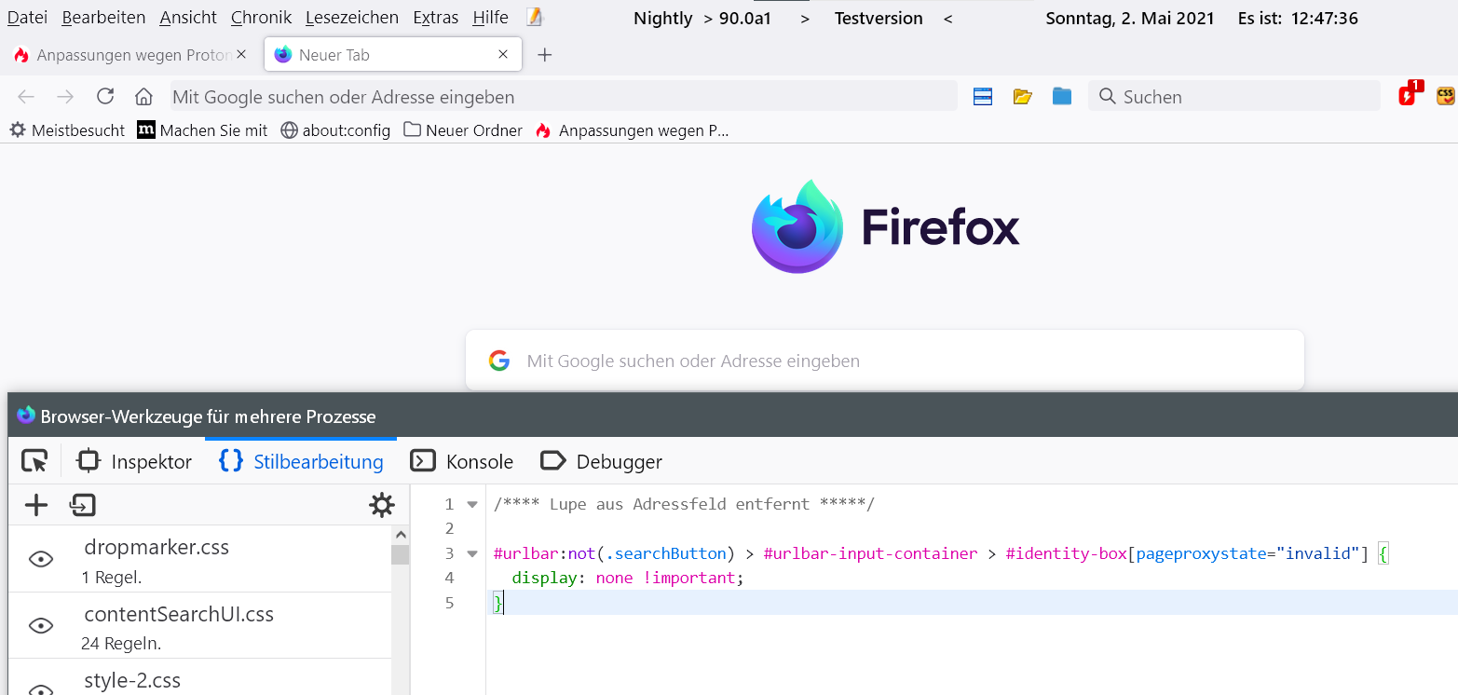Click the blue folder toolbar icon
The width and height of the screenshot is (1458, 695).
pos(1062,96)
